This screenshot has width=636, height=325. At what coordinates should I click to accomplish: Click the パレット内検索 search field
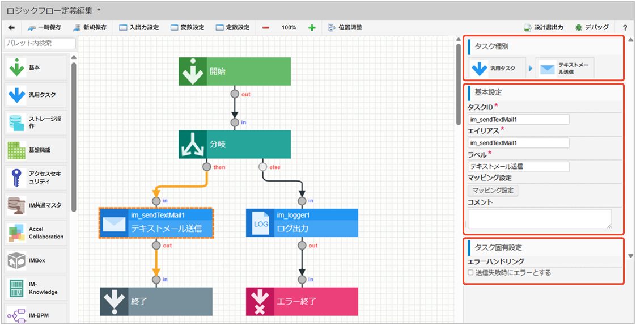click(40, 44)
